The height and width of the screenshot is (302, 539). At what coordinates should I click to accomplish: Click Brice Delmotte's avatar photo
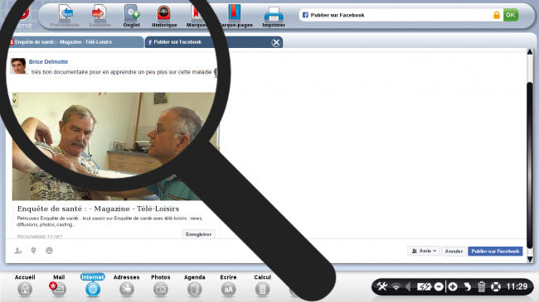[18, 66]
